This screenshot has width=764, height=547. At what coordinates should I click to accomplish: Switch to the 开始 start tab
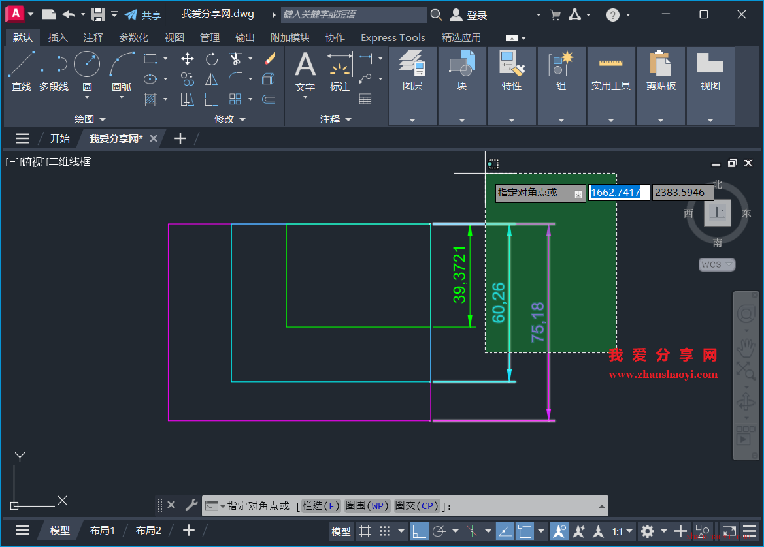pos(60,138)
